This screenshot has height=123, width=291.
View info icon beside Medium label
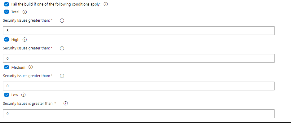pyautogui.click(x=31, y=67)
